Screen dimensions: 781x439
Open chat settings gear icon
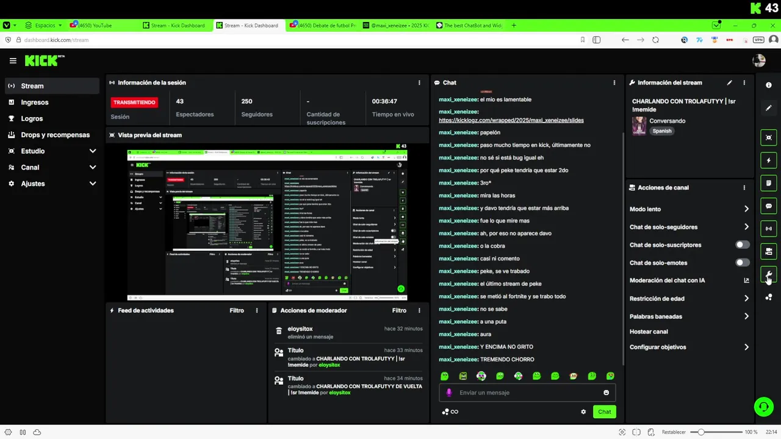583,412
